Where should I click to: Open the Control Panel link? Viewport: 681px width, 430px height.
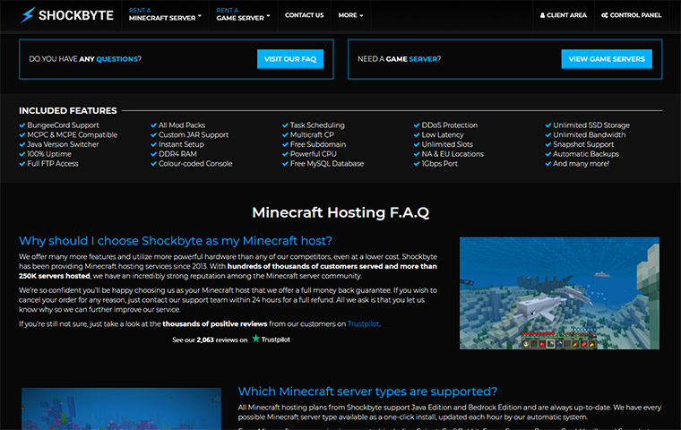(x=631, y=15)
